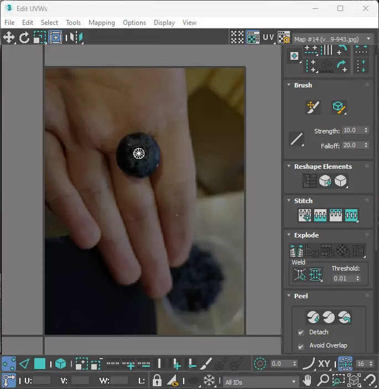
Task: Select the Pan hand tool
Action: point(308,380)
